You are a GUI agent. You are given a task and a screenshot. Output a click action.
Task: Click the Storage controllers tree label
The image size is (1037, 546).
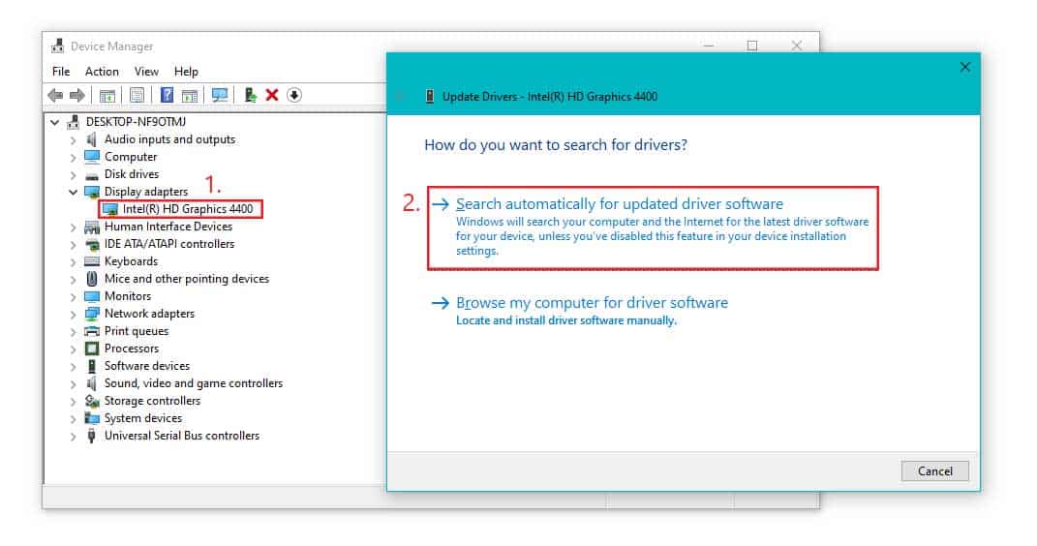click(152, 401)
